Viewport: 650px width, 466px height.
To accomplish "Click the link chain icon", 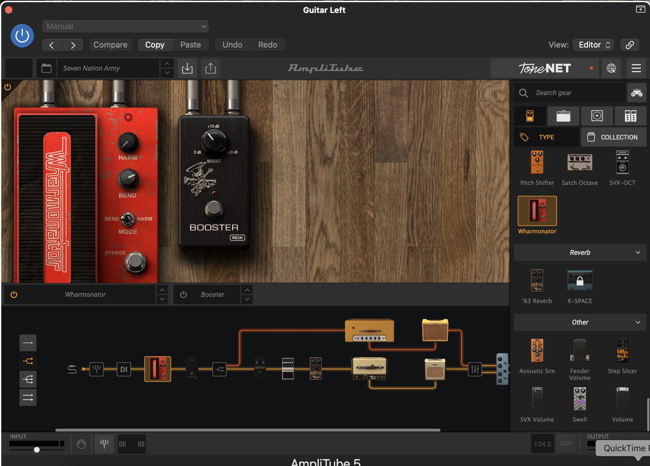I will pyautogui.click(x=630, y=45).
